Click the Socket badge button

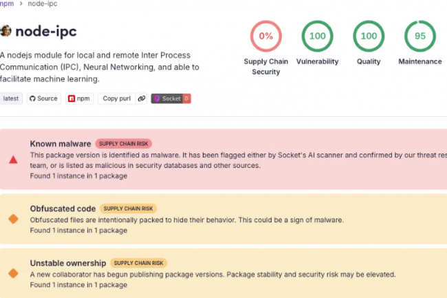[171, 98]
